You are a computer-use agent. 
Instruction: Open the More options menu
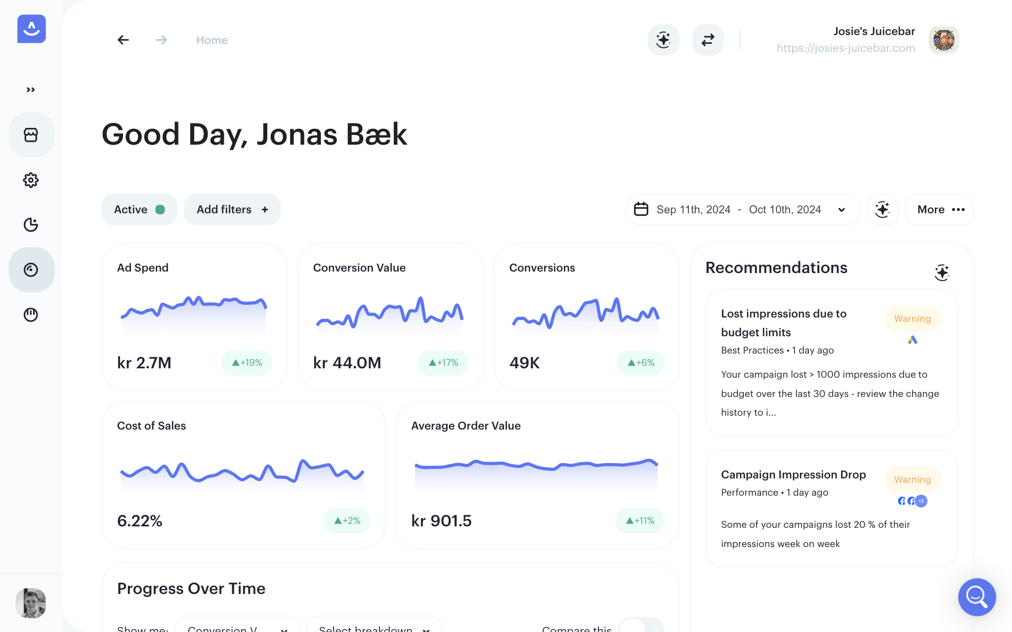click(939, 209)
